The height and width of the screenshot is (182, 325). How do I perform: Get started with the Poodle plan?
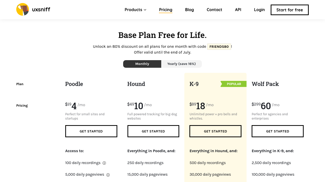91,131
